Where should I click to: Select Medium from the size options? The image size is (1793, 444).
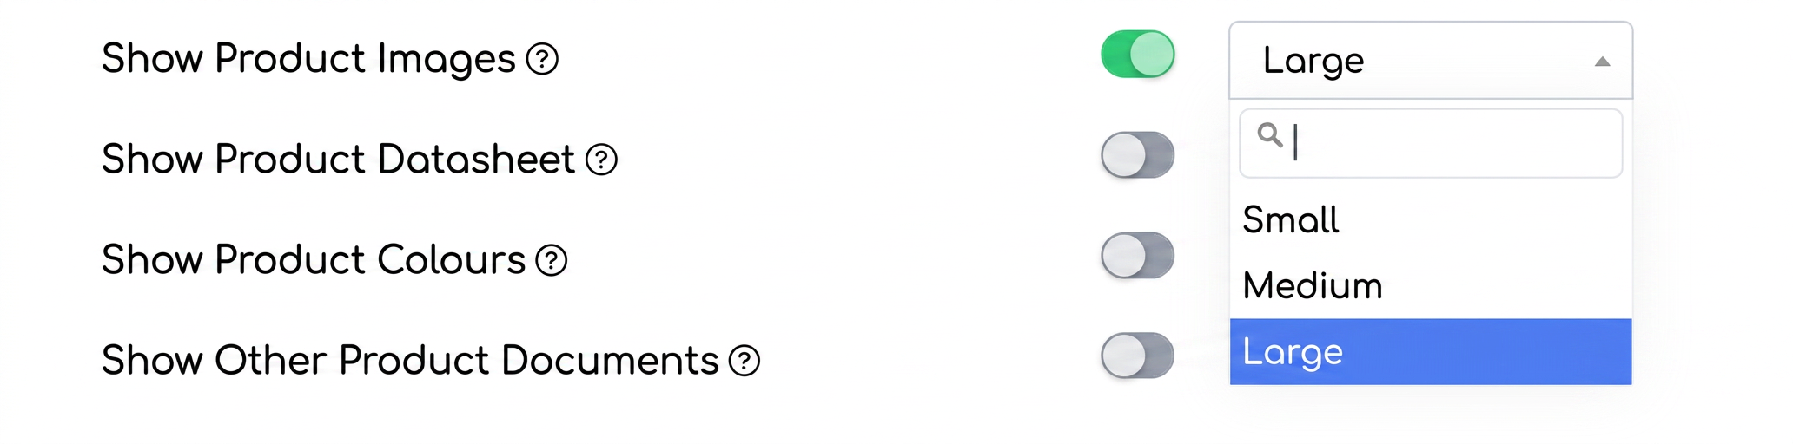(x=1431, y=285)
